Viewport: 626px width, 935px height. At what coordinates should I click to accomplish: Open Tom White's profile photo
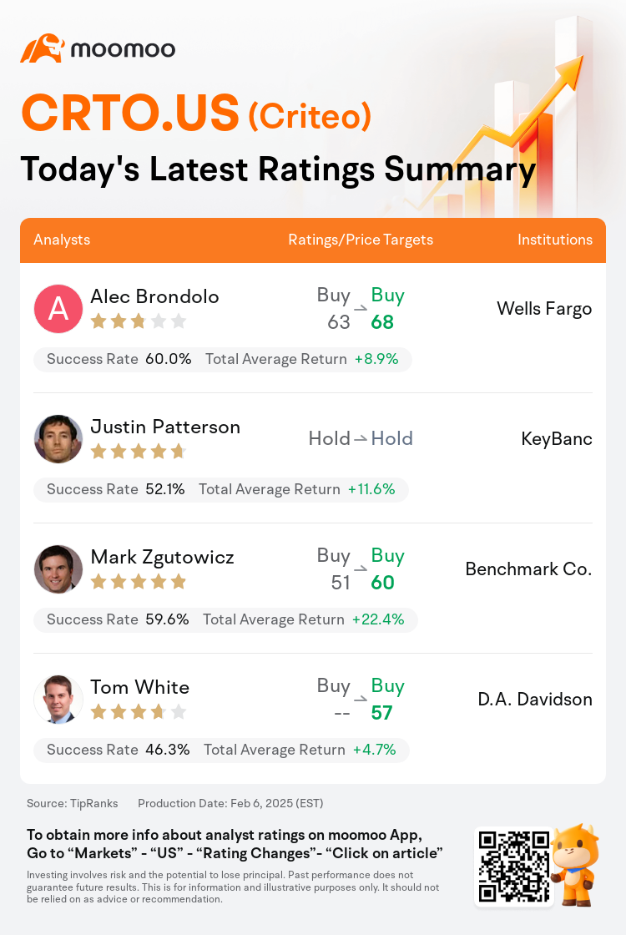58,699
